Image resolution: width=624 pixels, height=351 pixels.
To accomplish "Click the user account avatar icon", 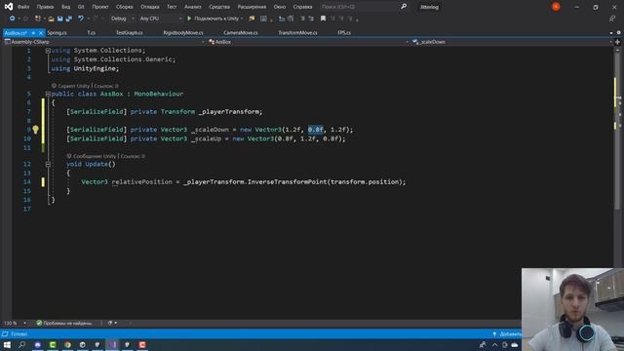I will (556, 7).
